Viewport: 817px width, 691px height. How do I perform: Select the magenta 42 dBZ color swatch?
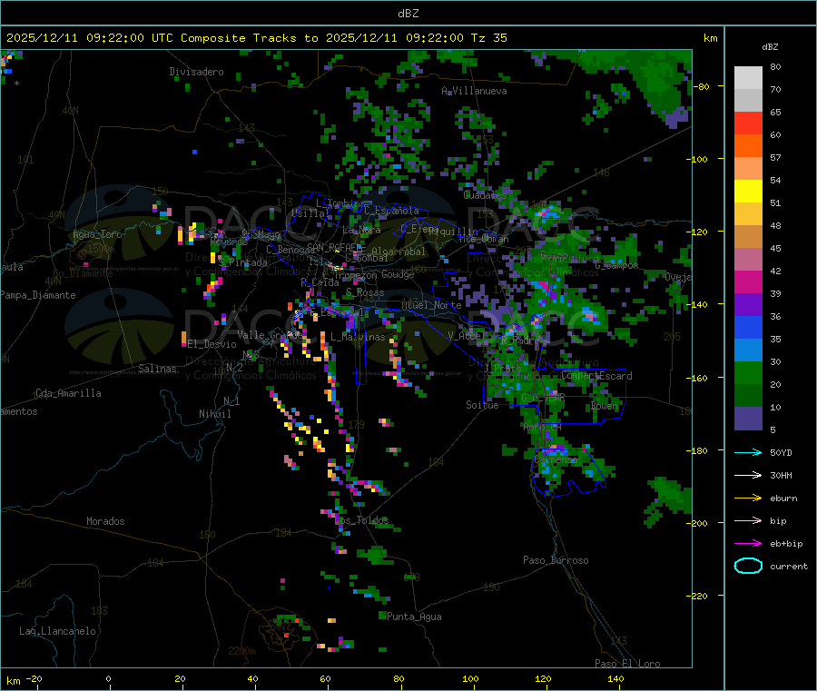(748, 281)
